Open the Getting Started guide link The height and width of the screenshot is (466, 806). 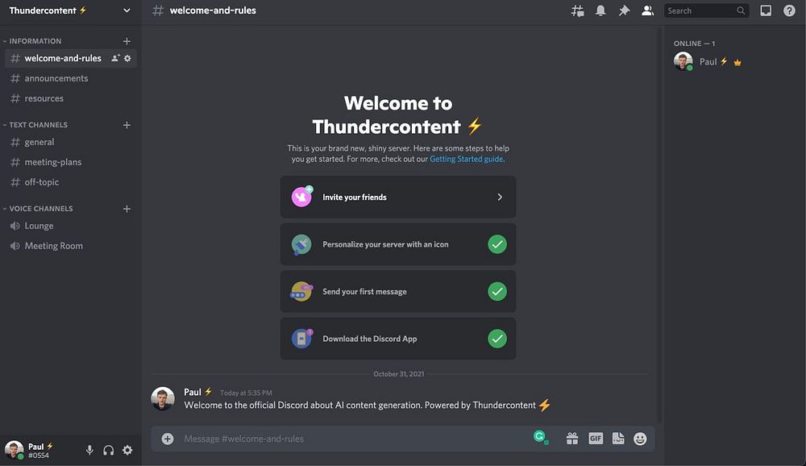click(x=466, y=159)
